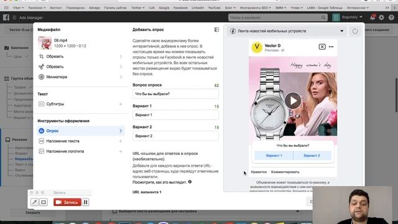398x224 pixels.
Task: Click the refresh preview icon
Action: (355, 31)
